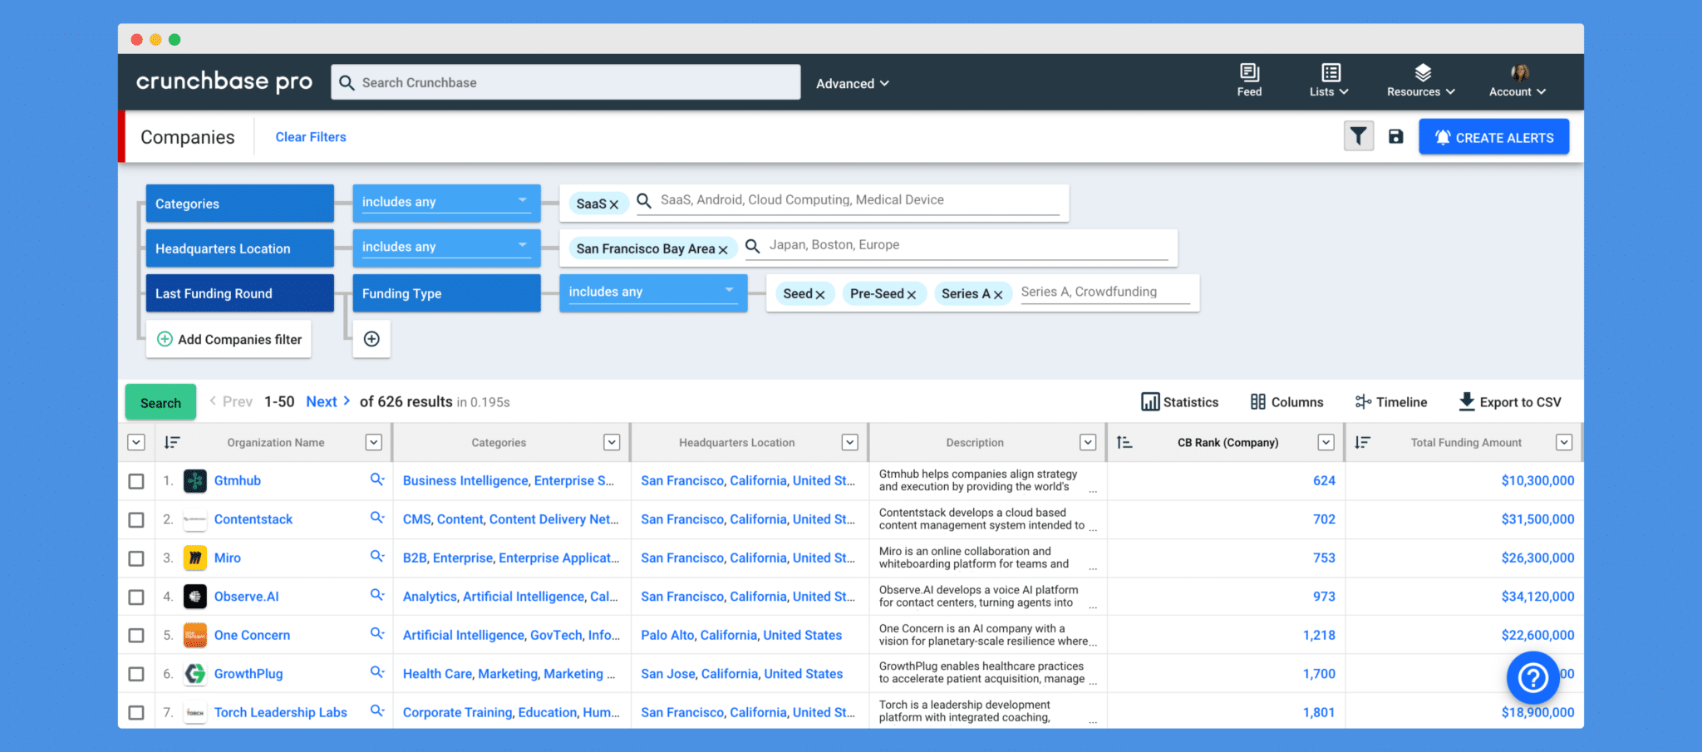1702x752 pixels.
Task: Select the Miro row checkbox
Action: (136, 558)
